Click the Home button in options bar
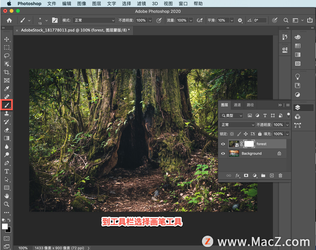 pos(9,20)
